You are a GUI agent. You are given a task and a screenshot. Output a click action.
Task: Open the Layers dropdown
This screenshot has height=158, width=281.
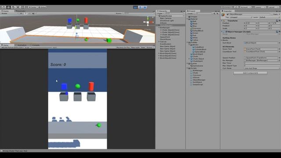pos(260,7)
